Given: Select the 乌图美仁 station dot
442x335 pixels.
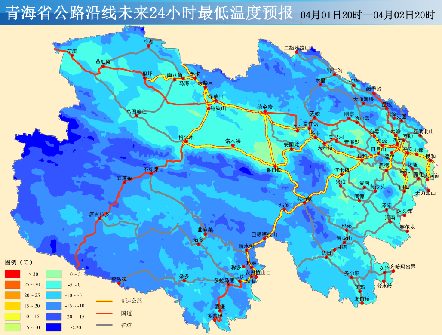Looking at the screenshot, I should click(136, 116).
